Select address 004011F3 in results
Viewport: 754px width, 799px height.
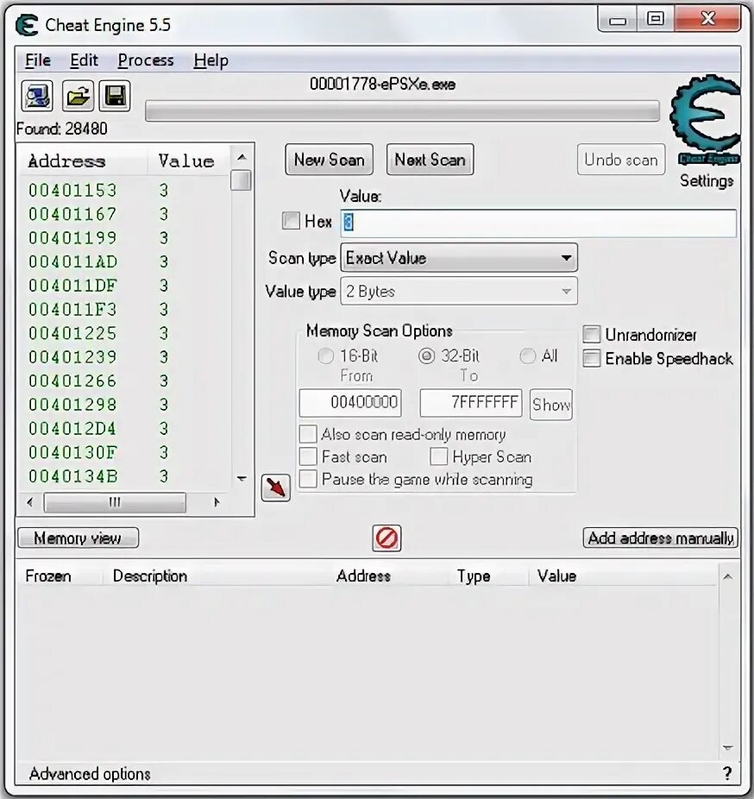(x=72, y=309)
